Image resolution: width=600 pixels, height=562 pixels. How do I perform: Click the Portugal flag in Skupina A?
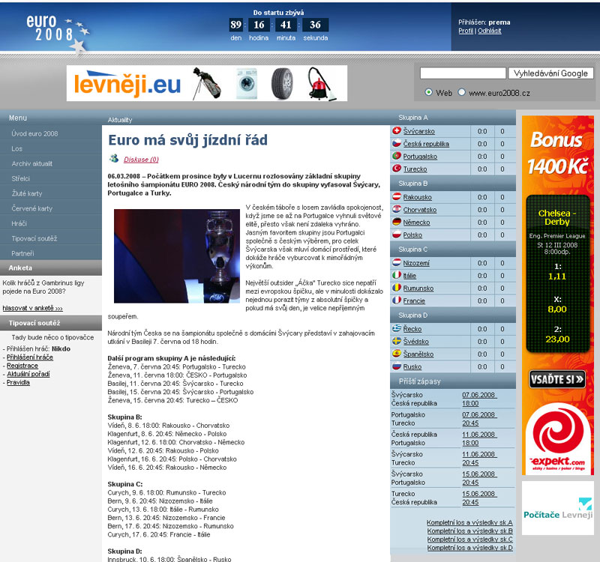click(397, 156)
